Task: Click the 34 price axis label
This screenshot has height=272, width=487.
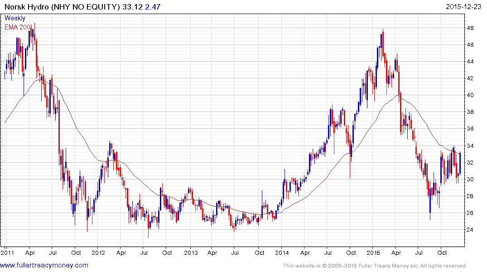Action: click(470, 146)
